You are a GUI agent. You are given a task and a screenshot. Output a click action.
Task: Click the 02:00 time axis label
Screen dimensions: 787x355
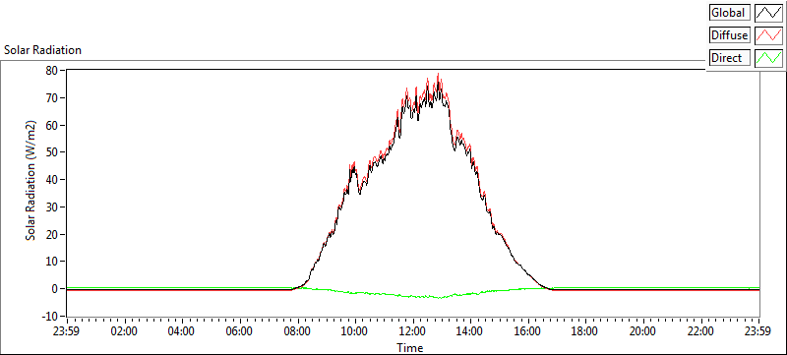[x=125, y=331]
